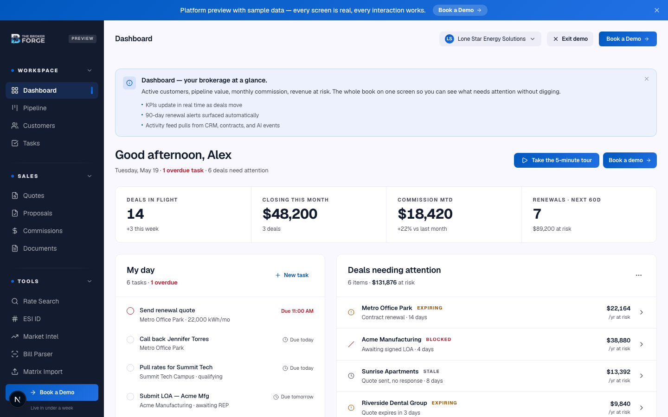
Task: Click Riverside Dental Group warning icon
Action: 351,408
